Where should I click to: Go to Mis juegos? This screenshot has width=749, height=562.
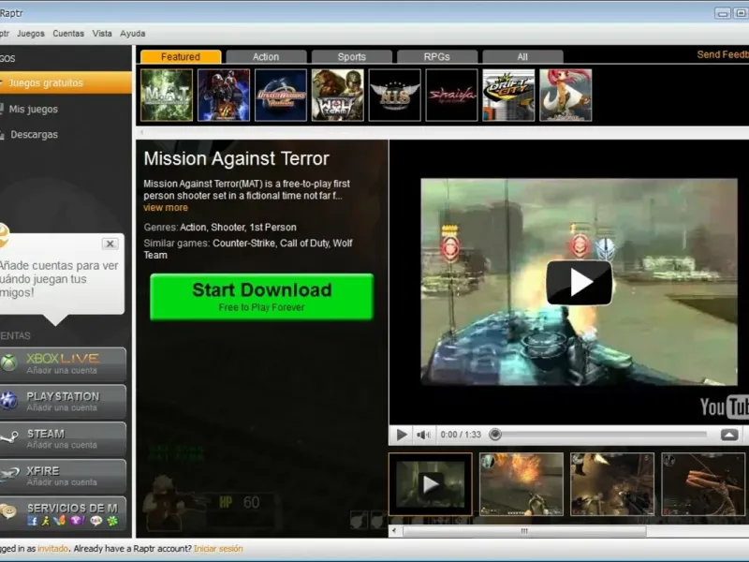[x=34, y=109]
